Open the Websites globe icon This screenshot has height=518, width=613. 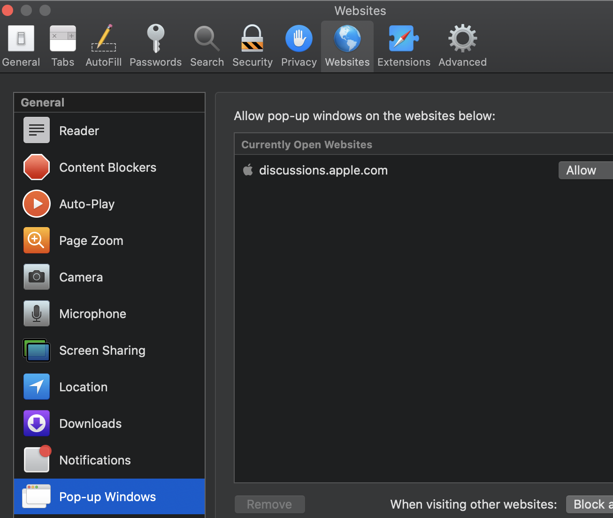pyautogui.click(x=347, y=38)
